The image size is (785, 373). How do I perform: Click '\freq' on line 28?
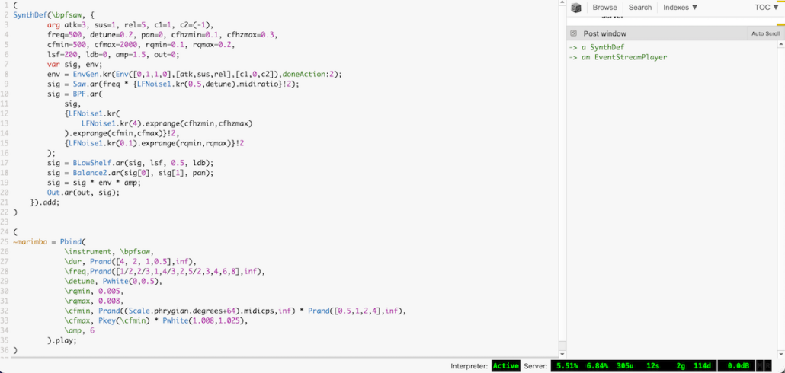74,272
